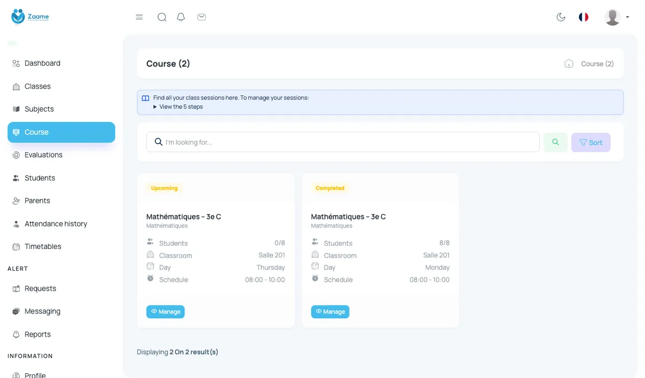Click the Students sidebar icon
The image size is (645, 378).
[x=16, y=178]
